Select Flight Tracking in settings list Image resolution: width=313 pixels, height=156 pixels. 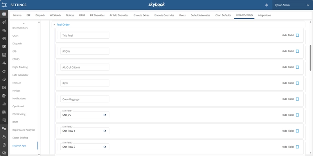(20, 67)
